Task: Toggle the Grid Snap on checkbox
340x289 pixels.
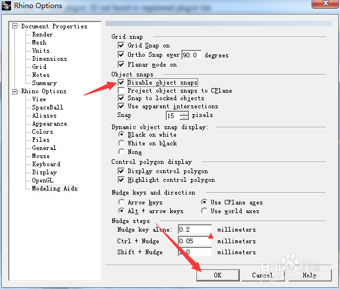Action: click(x=121, y=45)
